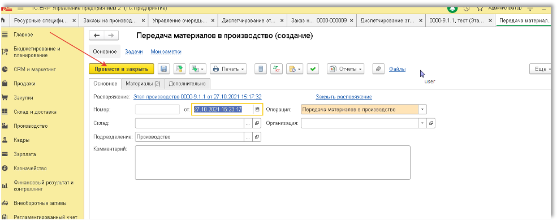Switch to Управление очередь... window tab

[179, 20]
